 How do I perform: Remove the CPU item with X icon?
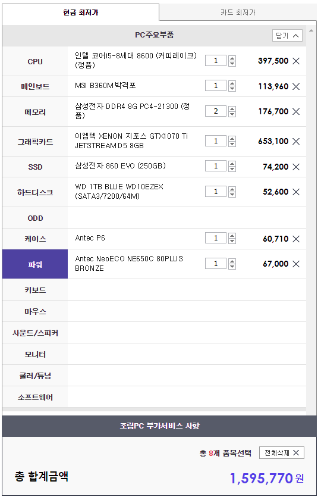(295, 61)
